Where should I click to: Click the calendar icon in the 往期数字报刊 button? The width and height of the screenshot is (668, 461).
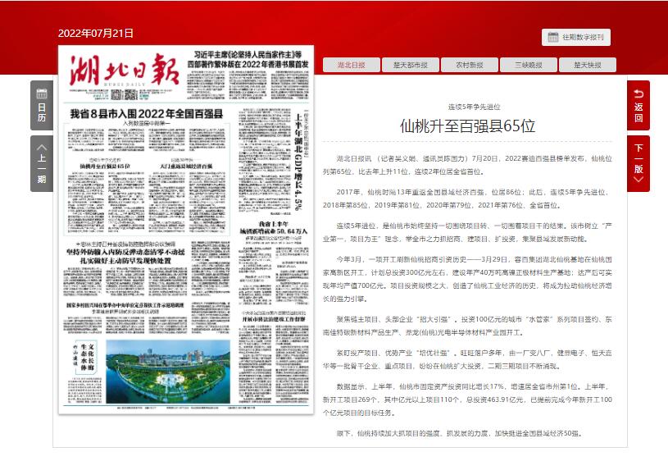552,37
